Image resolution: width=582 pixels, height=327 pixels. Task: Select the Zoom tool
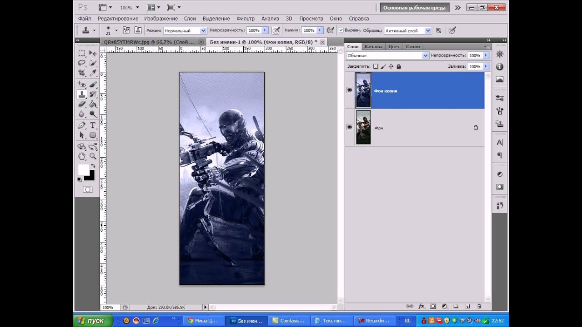(93, 156)
